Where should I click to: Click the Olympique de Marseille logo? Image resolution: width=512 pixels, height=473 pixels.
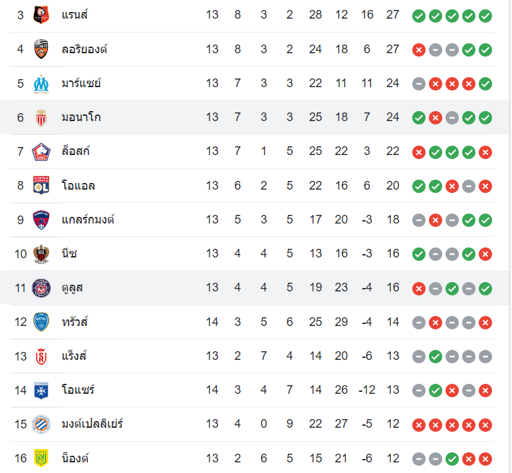tap(42, 83)
